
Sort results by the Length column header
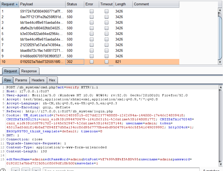click(x=123, y=4)
